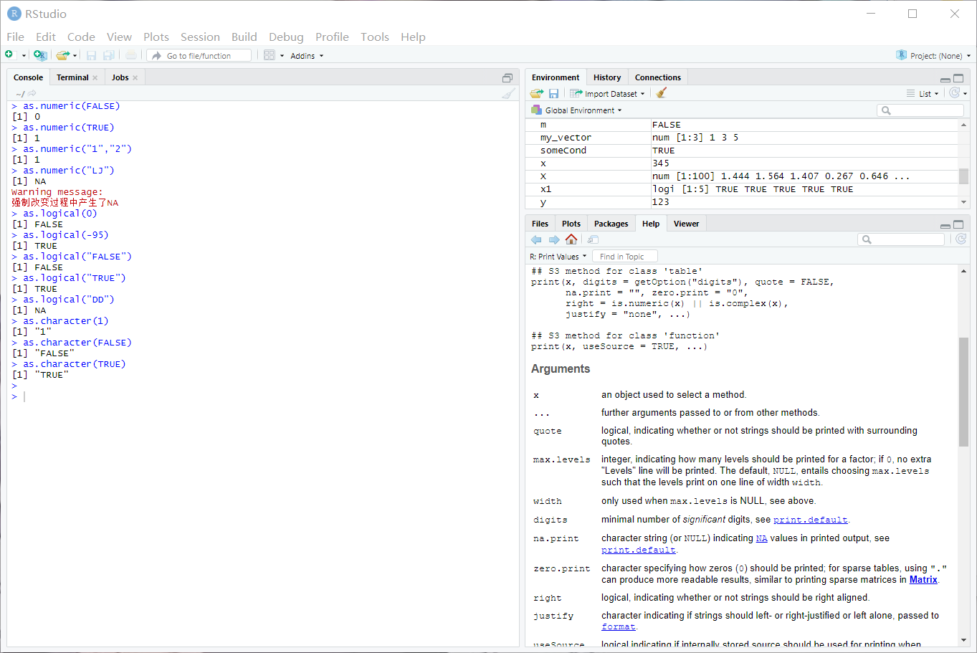Screen dimensions: 977x653
Task: Show Help in new window icon
Action: click(594, 239)
